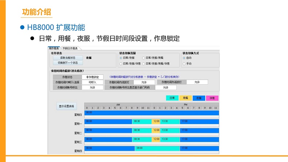288x162 pixels.
Task: Click the 星期四 09:00 cyan segment
Action: [x=157, y=148]
